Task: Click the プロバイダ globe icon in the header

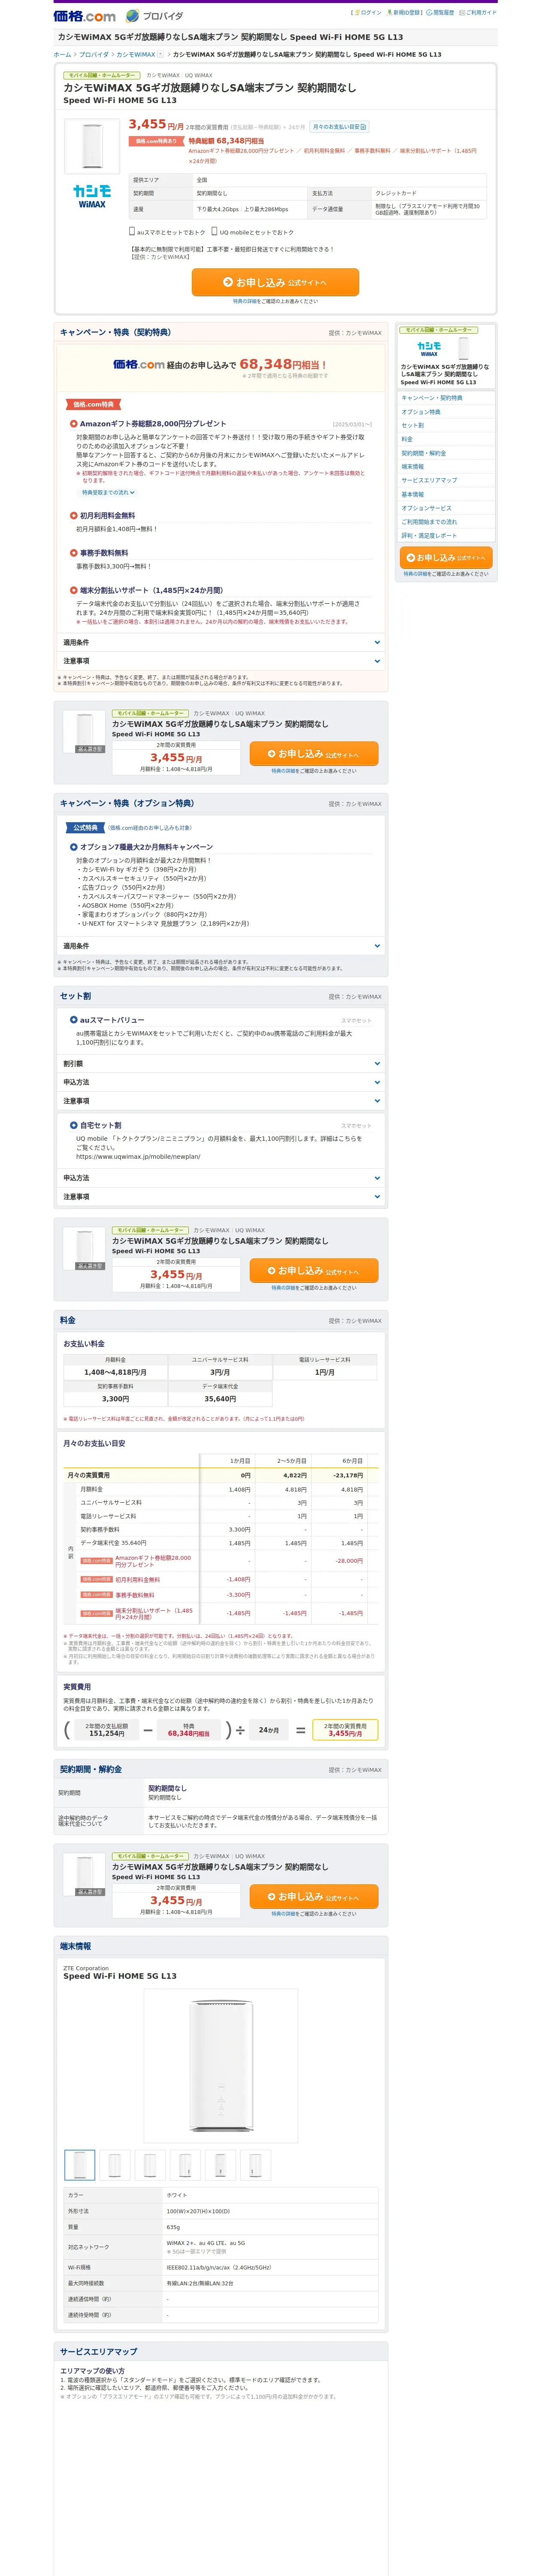Action: point(133,16)
